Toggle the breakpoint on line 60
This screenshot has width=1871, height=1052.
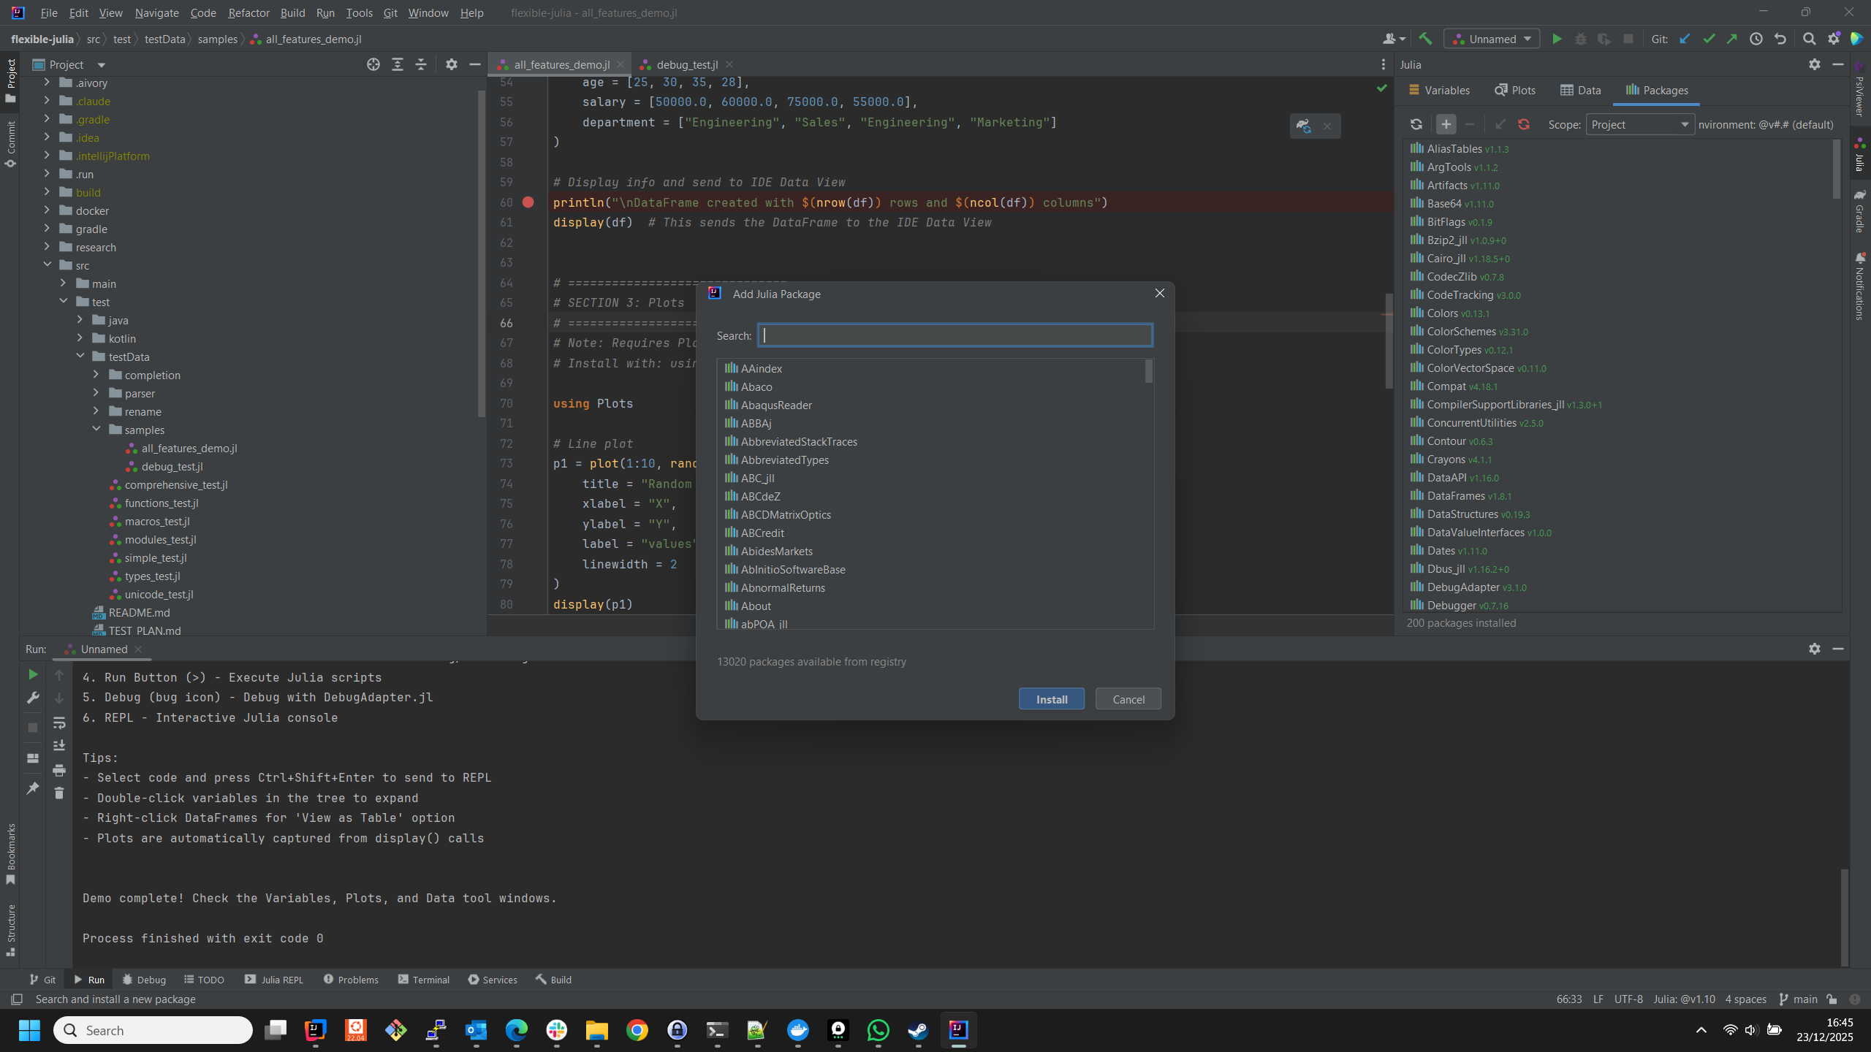[528, 202]
